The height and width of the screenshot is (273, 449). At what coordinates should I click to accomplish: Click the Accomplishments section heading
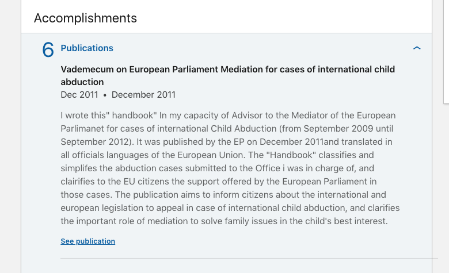(x=85, y=18)
